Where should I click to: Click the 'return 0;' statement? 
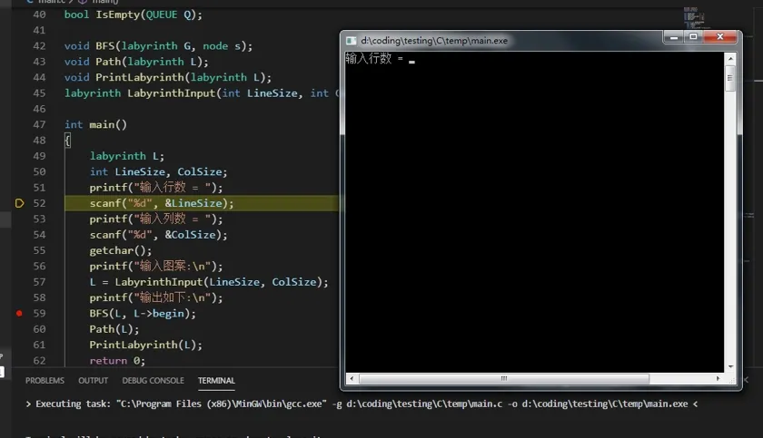coord(117,360)
